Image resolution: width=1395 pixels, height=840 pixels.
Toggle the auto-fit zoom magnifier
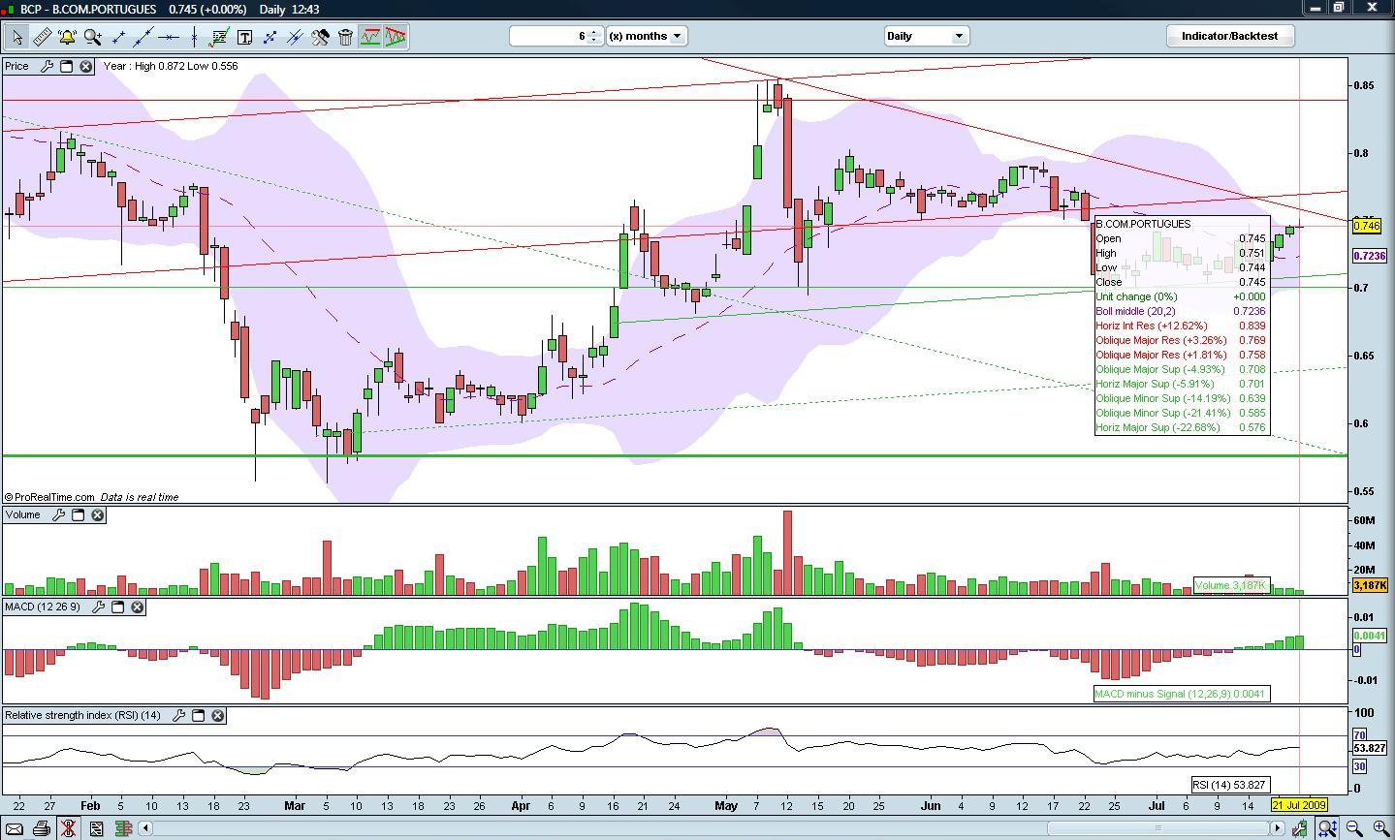(x=1327, y=828)
